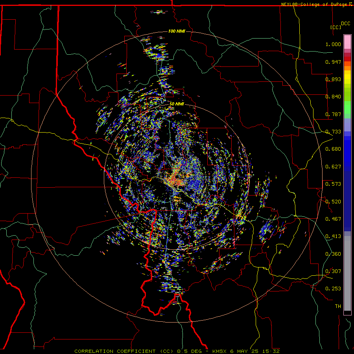Click the 0.787 scale value
The width and height of the screenshot is (354, 354).
click(333, 114)
